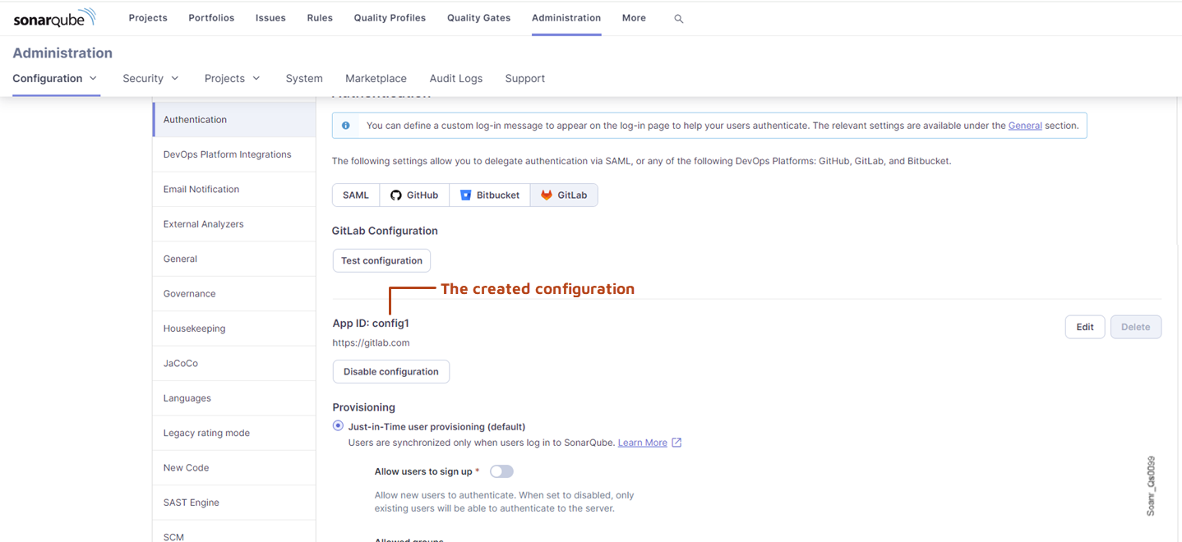This screenshot has height=542, width=1182.
Task: Click the SonarQube logo
Action: coord(53,16)
